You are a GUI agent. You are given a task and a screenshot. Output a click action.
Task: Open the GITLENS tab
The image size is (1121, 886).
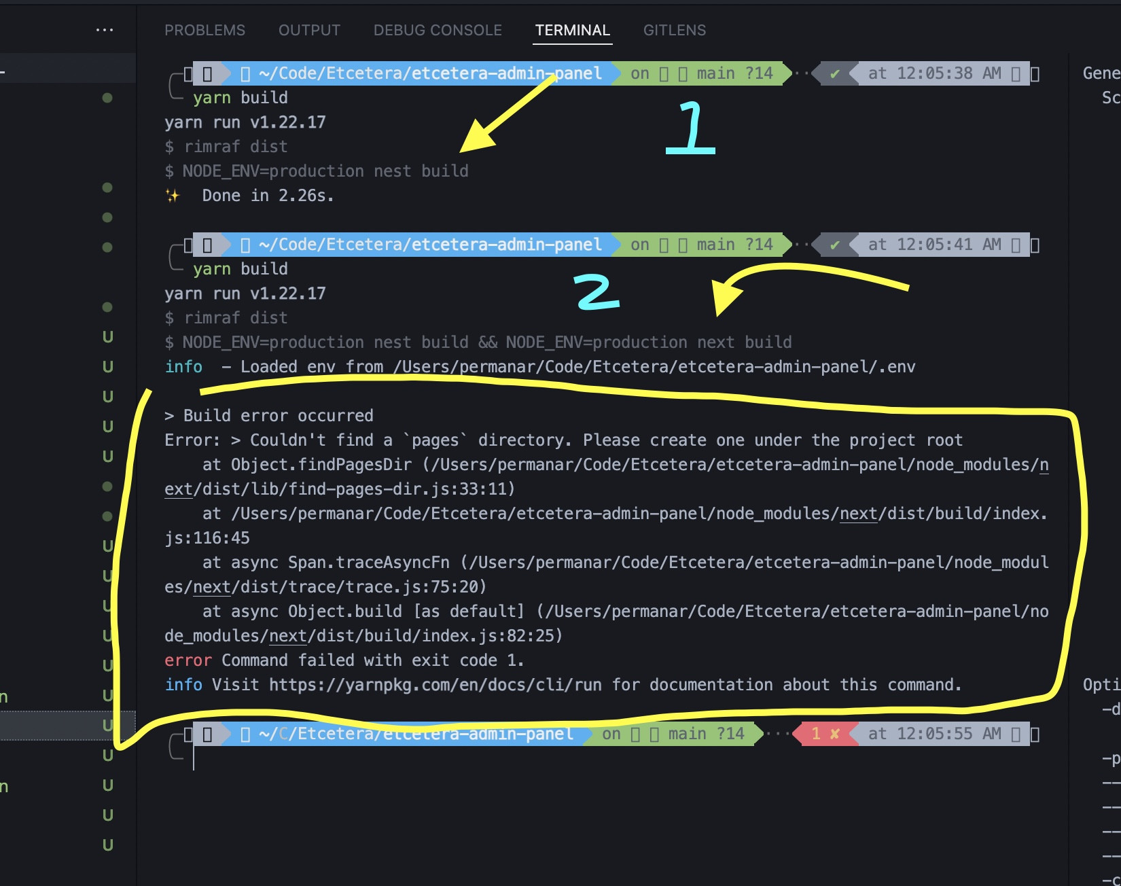click(675, 30)
